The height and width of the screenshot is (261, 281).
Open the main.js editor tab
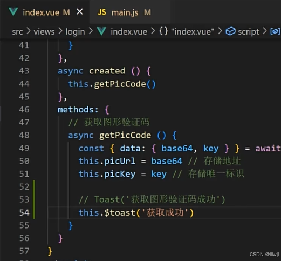(129, 12)
